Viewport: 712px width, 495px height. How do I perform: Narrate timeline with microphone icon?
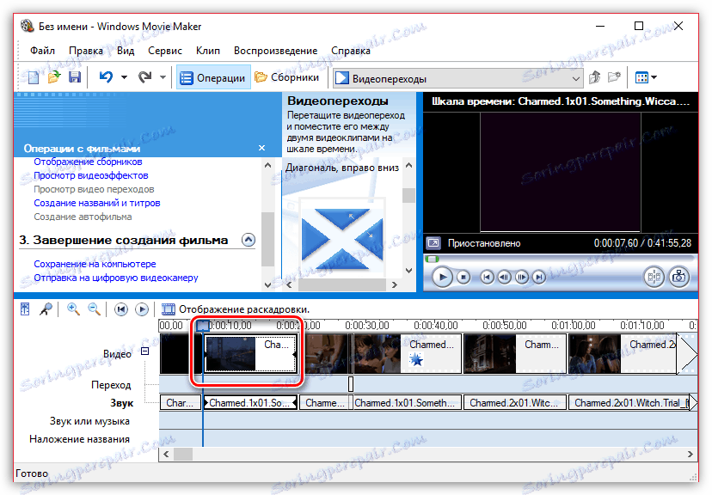click(x=46, y=309)
